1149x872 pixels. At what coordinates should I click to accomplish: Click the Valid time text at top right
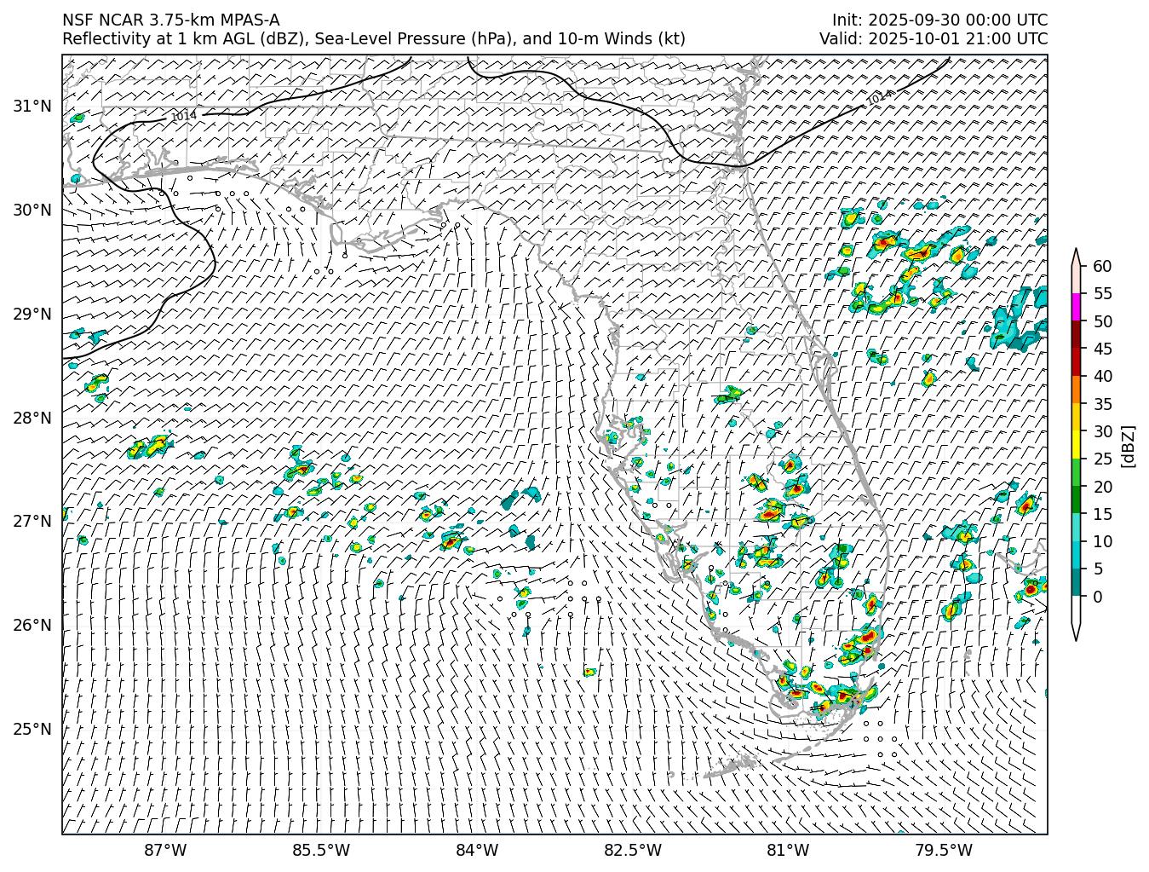click(934, 38)
